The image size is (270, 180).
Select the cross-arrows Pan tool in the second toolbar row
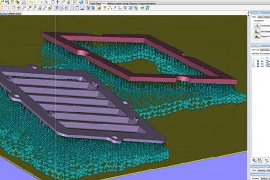click(x=19, y=8)
